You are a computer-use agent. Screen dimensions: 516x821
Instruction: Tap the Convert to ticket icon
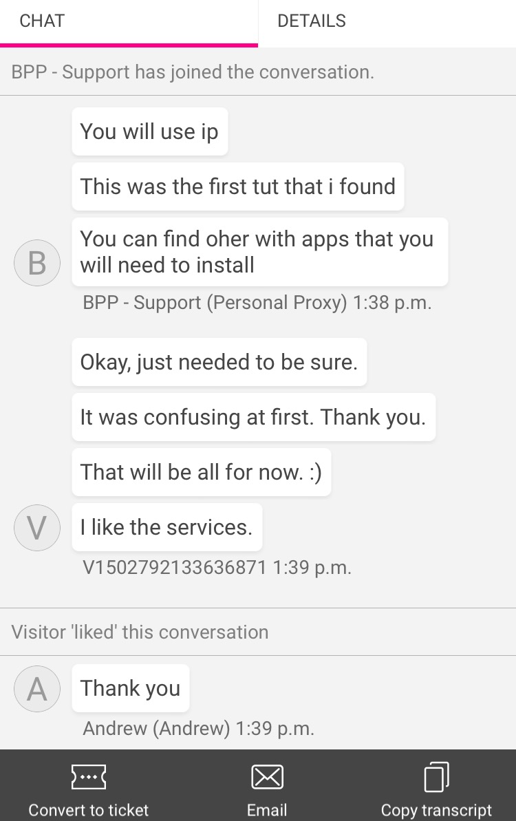89,777
